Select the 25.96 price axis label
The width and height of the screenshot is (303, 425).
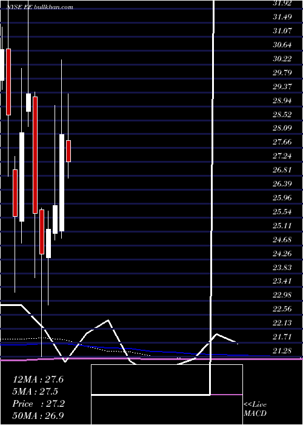tap(282, 197)
